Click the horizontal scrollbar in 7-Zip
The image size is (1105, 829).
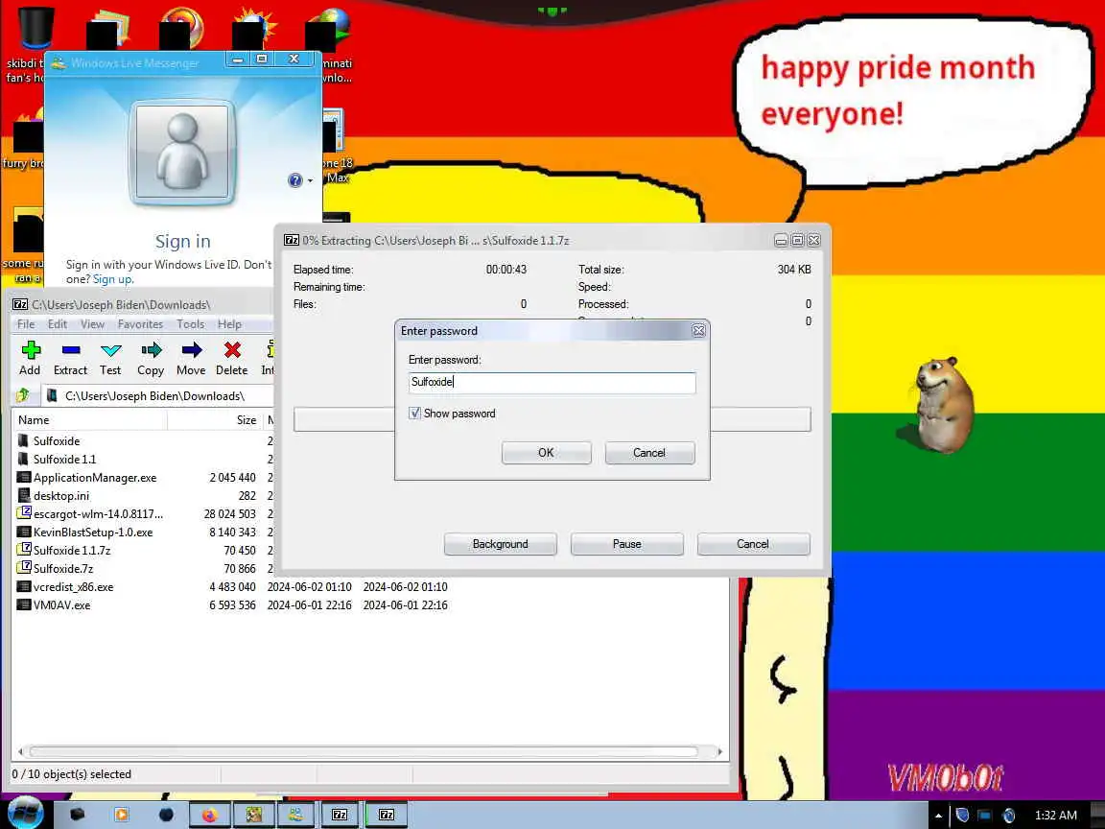point(364,751)
